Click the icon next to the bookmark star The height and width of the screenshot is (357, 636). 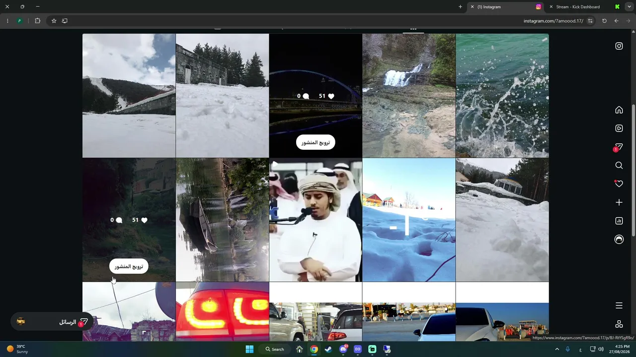(x=65, y=21)
